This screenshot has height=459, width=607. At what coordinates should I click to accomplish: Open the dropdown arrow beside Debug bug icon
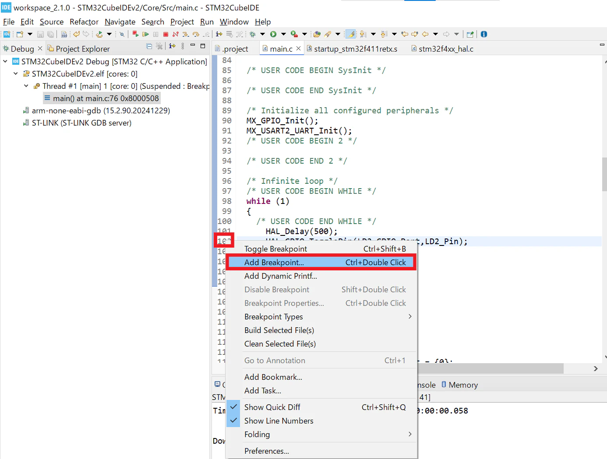pyautogui.click(x=262, y=34)
